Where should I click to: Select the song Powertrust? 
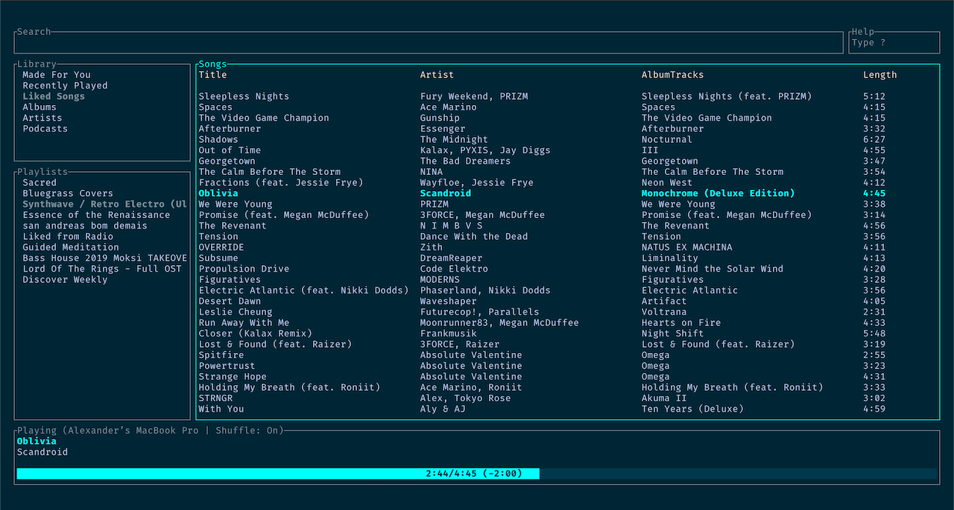[x=227, y=366]
